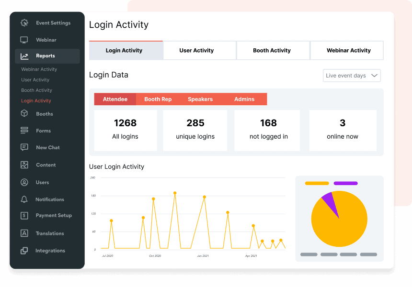The image size is (412, 287).
Task: Click the Notifications bell icon
Action: click(x=24, y=199)
